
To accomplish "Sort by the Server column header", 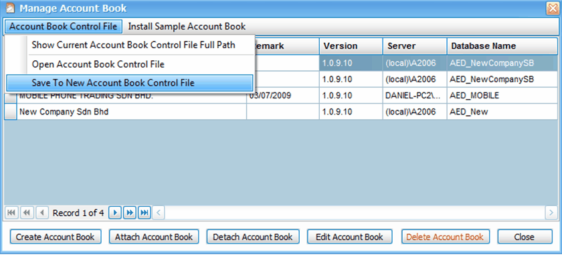I will (415, 46).
